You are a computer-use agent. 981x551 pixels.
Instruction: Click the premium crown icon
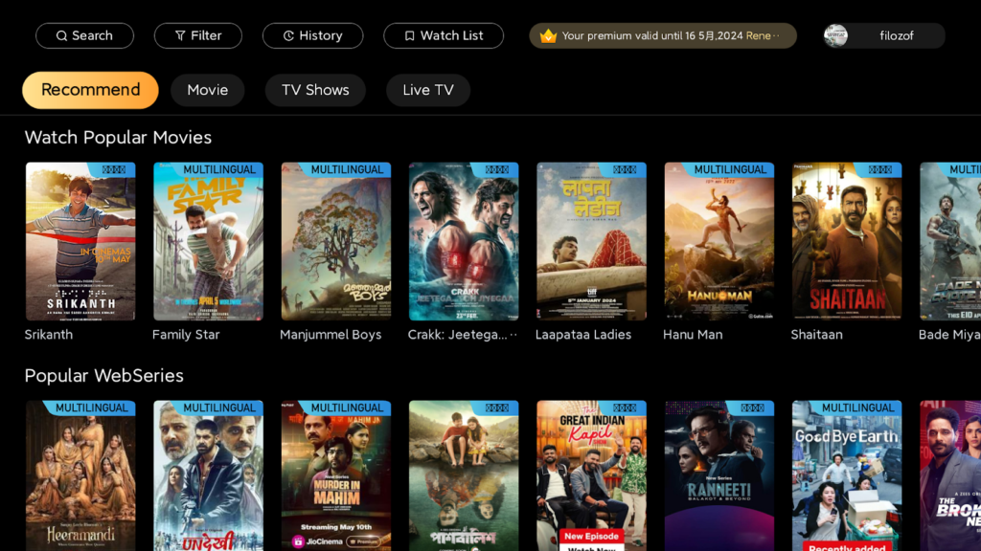coord(546,35)
